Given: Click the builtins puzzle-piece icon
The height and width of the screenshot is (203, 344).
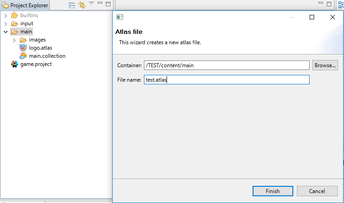Looking at the screenshot, I should pyautogui.click(x=14, y=15).
